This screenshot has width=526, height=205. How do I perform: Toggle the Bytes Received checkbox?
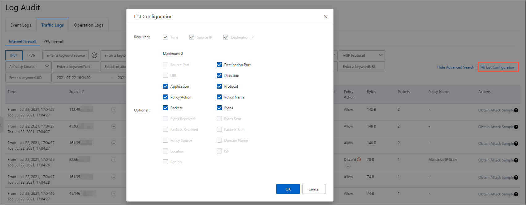(166, 119)
